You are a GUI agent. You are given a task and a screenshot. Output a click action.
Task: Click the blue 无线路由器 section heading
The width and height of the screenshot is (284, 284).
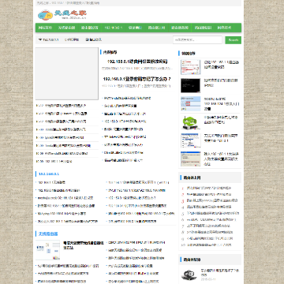tap(48, 234)
